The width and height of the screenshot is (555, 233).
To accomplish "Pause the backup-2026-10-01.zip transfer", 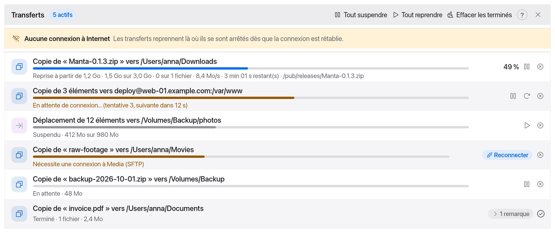I will pos(527,185).
